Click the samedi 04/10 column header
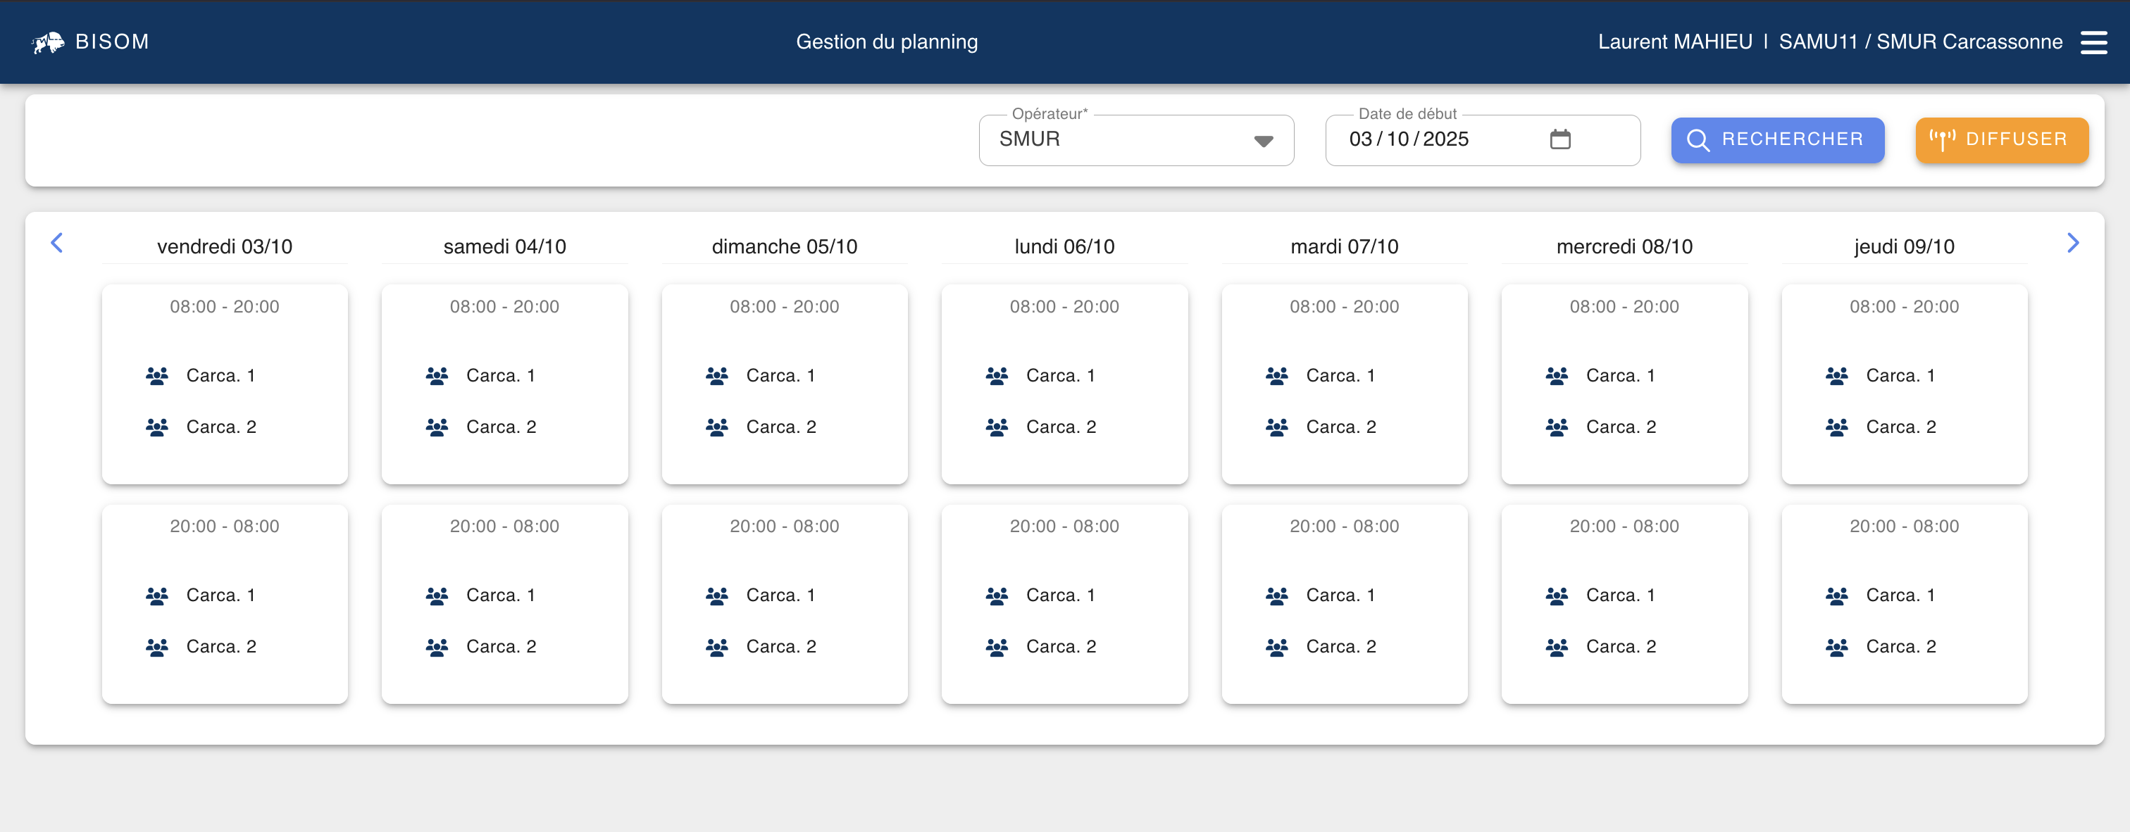The image size is (2130, 832). pos(504,246)
